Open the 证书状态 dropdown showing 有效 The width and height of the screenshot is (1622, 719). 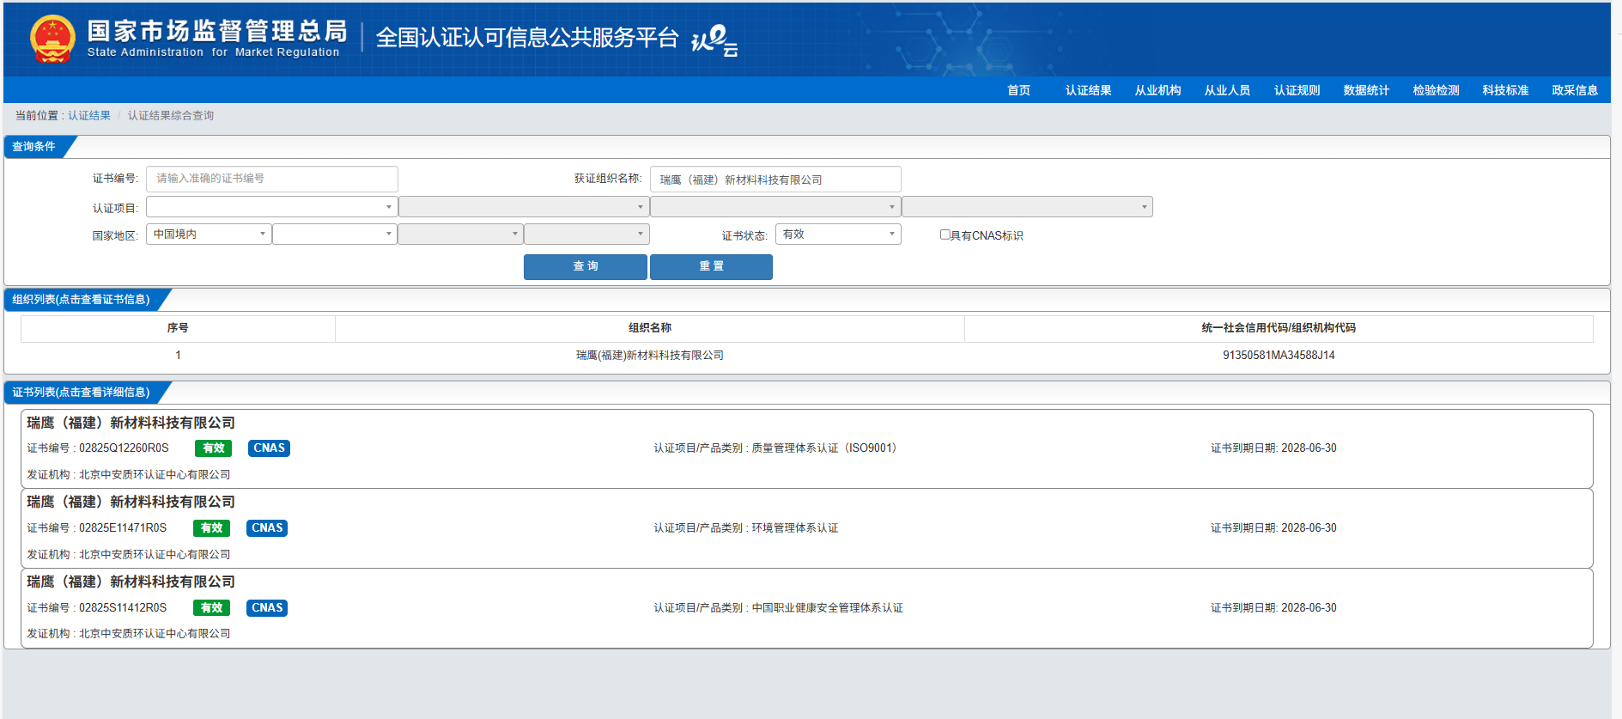tap(837, 235)
